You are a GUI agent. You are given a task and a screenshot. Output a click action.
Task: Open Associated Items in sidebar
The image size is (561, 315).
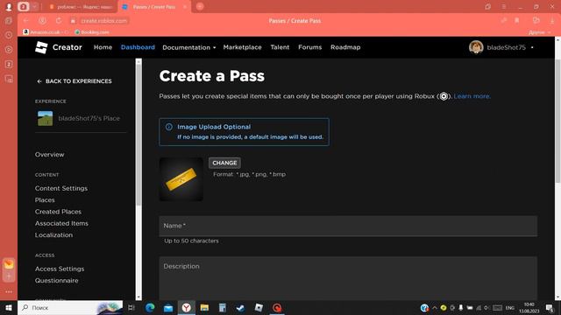[61, 224]
